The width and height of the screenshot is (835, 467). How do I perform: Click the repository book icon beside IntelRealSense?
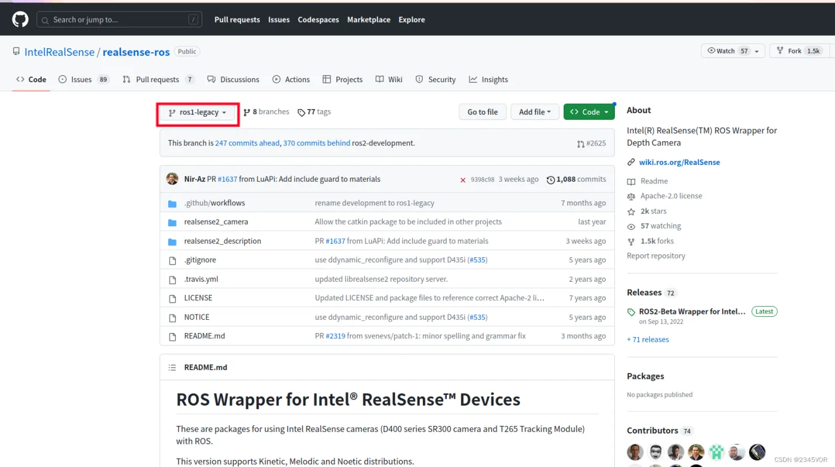[x=16, y=52]
